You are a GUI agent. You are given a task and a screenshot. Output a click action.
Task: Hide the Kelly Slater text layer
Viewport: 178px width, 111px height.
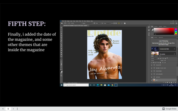click(152, 68)
